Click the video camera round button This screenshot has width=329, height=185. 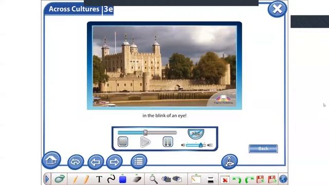click(x=230, y=161)
